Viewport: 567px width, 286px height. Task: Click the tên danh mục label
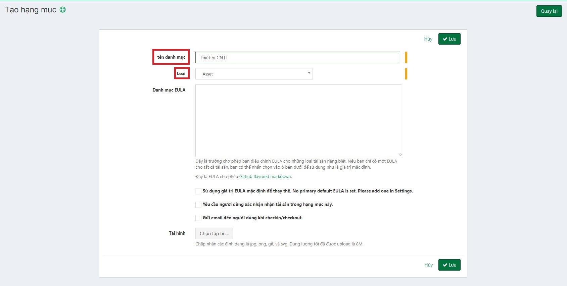pos(171,57)
